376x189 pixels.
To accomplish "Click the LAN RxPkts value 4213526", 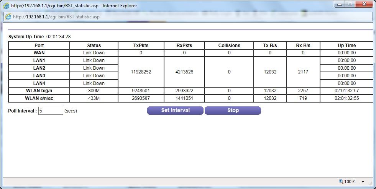I will coord(184,72).
